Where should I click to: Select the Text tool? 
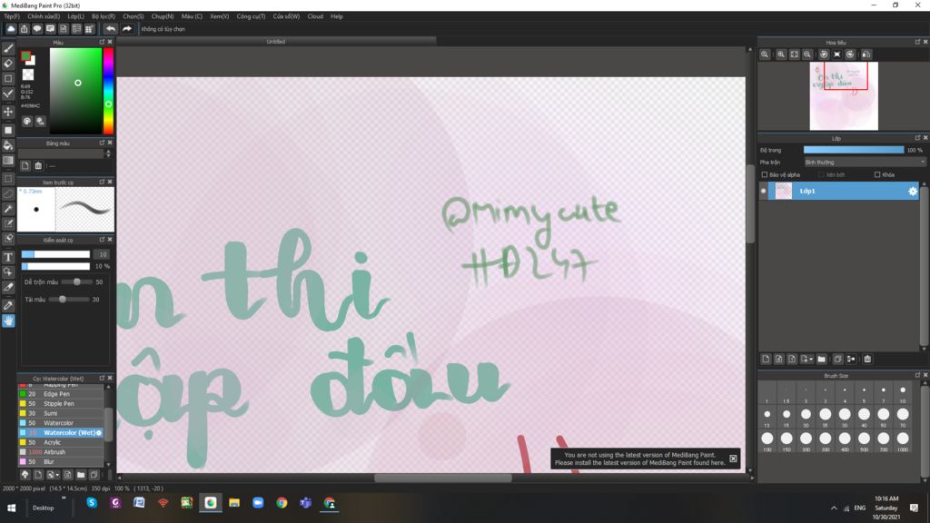coord(8,257)
